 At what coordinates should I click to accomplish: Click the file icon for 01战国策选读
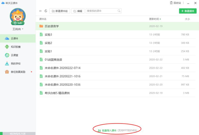(41, 60)
